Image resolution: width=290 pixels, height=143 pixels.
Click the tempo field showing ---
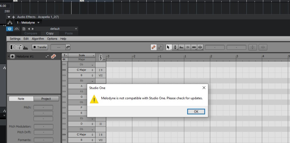click(58, 47)
